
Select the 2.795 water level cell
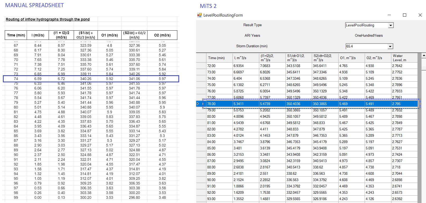(x=404, y=104)
